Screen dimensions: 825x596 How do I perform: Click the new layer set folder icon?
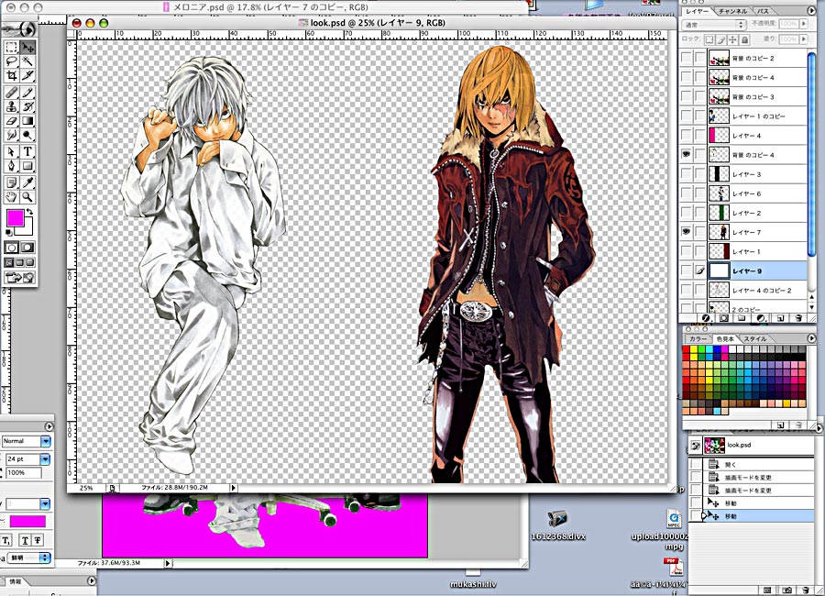click(x=742, y=318)
